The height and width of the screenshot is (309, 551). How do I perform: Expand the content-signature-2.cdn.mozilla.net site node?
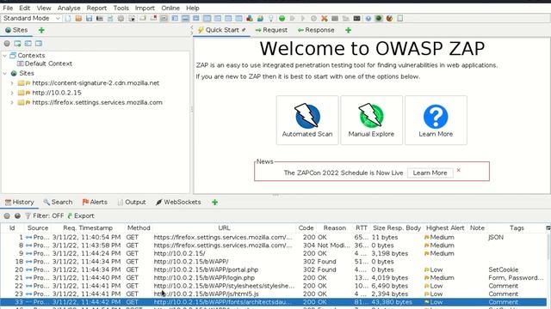tap(12, 83)
